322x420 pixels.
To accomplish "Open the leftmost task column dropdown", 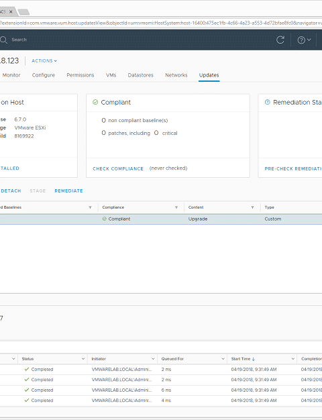I will pyautogui.click(x=13, y=359).
